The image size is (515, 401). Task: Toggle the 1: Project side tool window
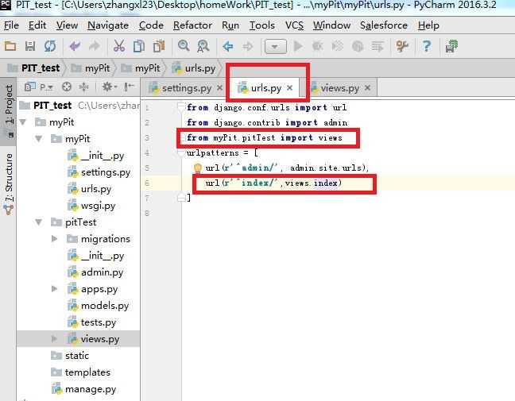(9, 111)
